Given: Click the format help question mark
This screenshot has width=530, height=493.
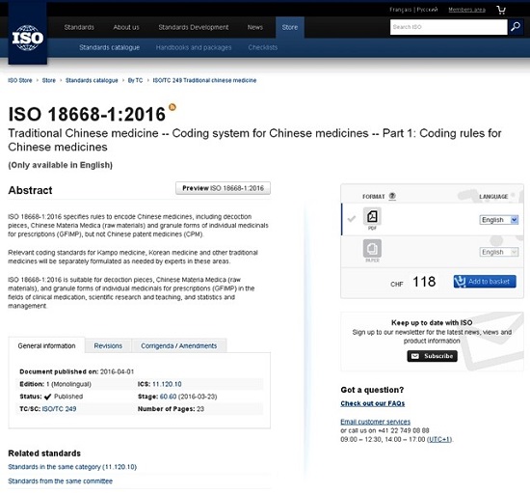Looking at the screenshot, I should [392, 196].
